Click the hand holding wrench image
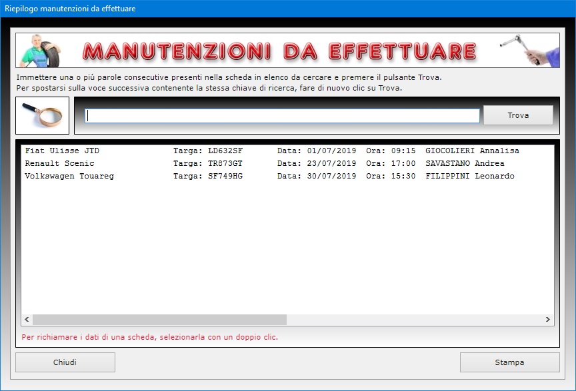This screenshot has height=391, width=576. (529, 51)
